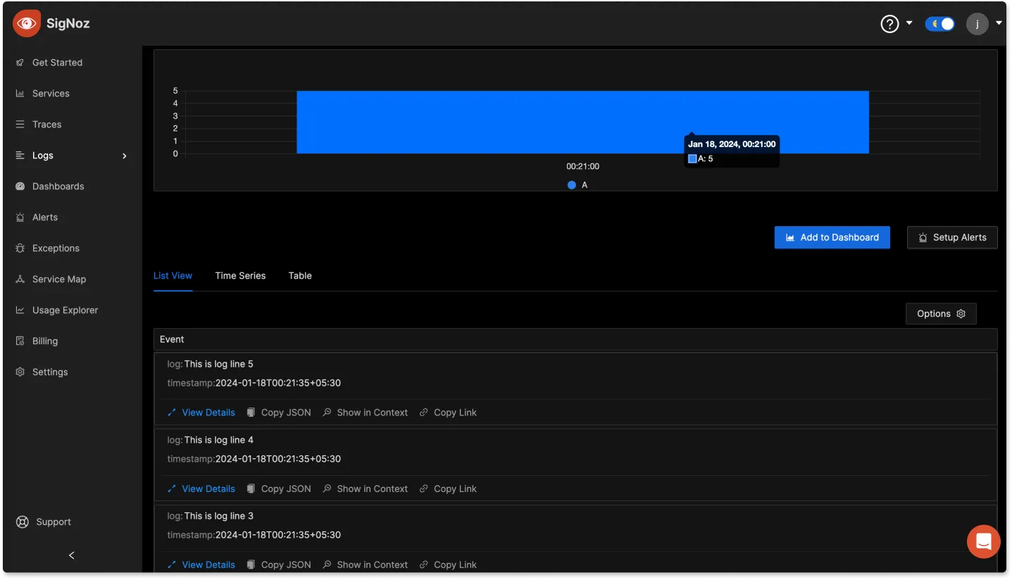Click the Dashboards gauge icon

click(20, 187)
